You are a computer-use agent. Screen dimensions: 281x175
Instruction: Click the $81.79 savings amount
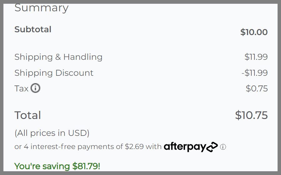(86, 166)
